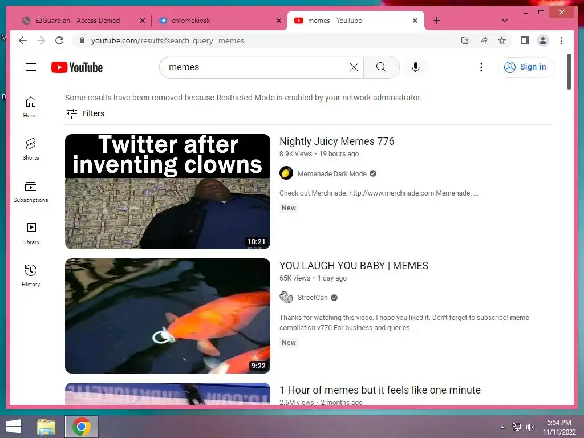Open Nightly Juicy Memes 776 title
Viewport: 584px width, 438px height.
336,141
